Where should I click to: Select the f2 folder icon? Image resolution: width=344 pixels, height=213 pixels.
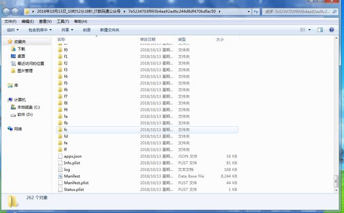(x=60, y=63)
